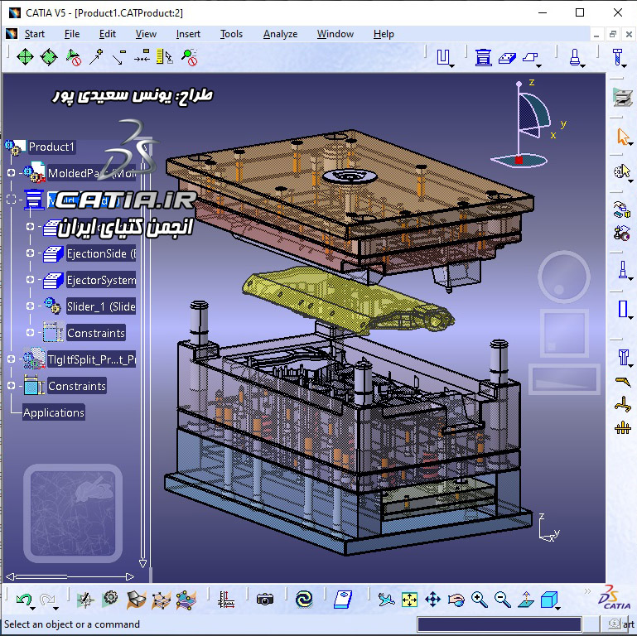Viewport: 637px width, 636px height.
Task: Click the axis system measure icon in bottom toolbar
Action: pyautogui.click(x=226, y=600)
